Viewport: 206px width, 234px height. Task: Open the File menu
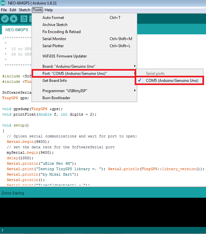click(x=4, y=10)
